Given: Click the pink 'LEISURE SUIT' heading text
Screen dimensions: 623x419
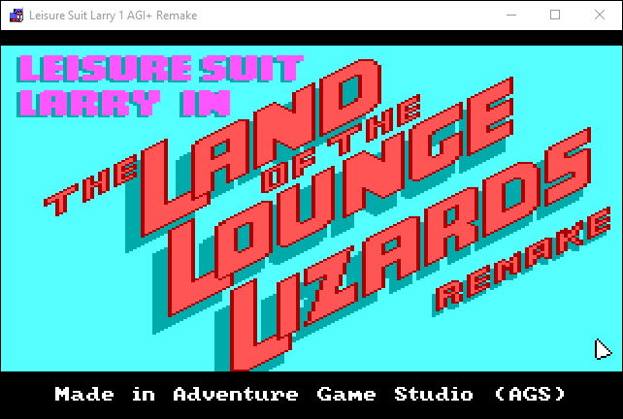Looking at the screenshot, I should [x=160, y=68].
